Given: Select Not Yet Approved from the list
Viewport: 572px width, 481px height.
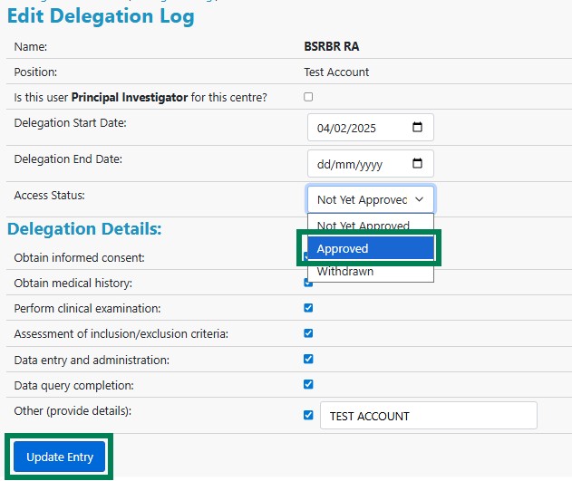Looking at the screenshot, I should click(363, 226).
